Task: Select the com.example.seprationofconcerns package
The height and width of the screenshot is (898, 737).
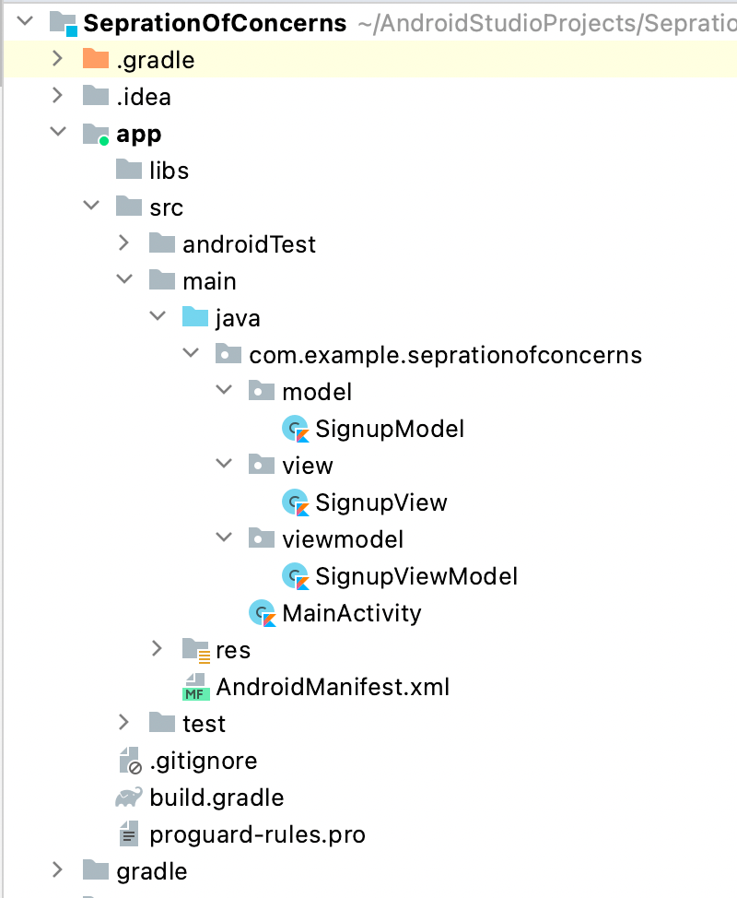Action: click(x=445, y=355)
